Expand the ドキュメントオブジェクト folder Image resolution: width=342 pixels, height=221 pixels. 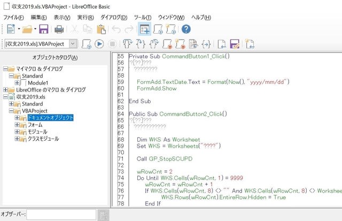pyautogui.click(x=17, y=118)
